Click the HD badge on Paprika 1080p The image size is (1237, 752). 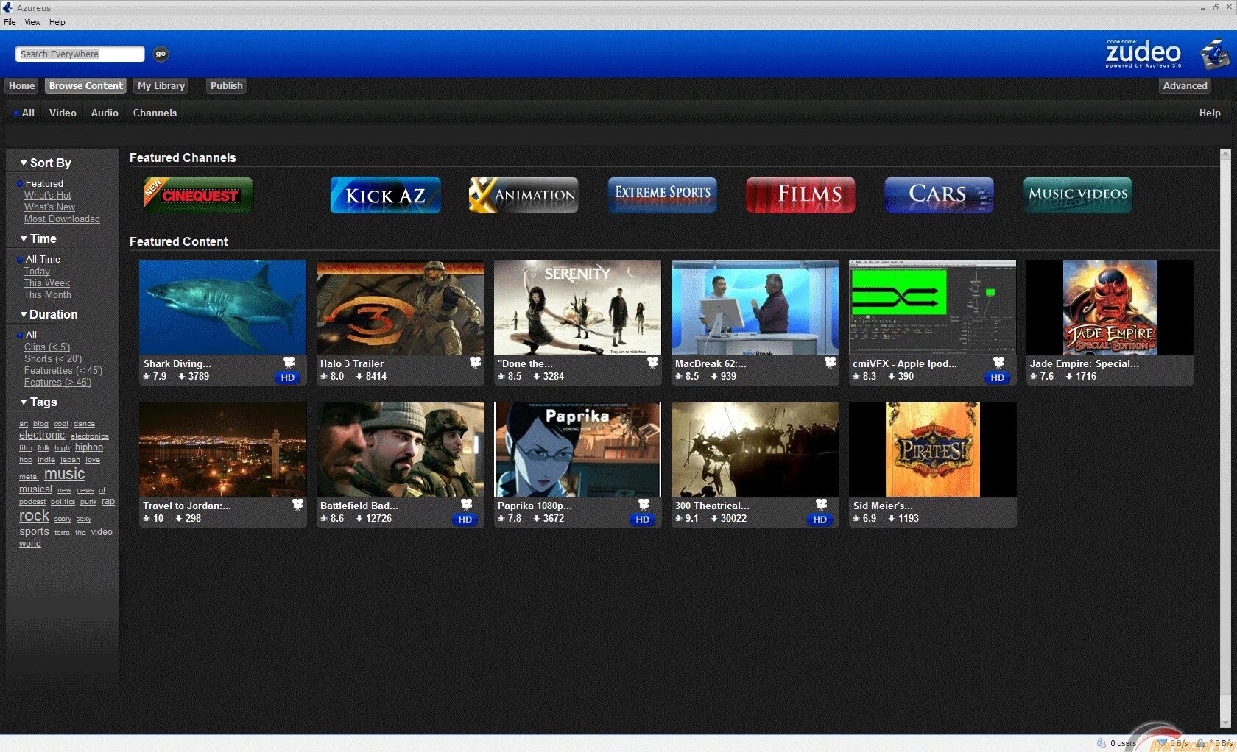click(x=643, y=519)
